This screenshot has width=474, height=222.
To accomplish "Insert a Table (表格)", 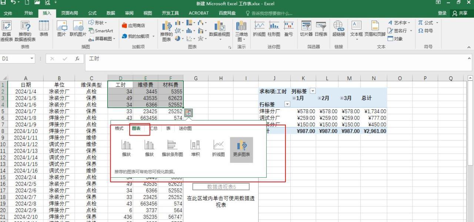I will pyautogui.click(x=44, y=29).
